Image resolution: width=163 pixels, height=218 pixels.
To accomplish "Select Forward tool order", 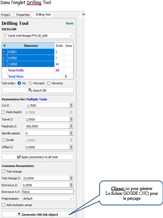I will 30,83.
